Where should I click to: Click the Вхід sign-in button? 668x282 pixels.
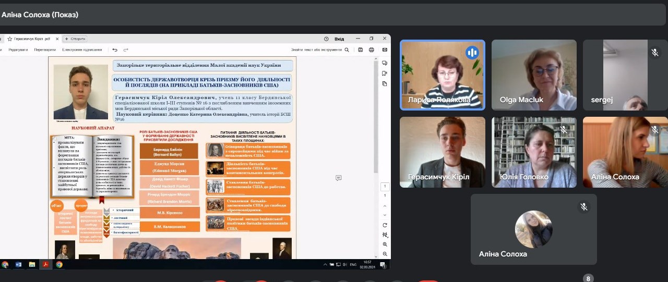(x=339, y=39)
